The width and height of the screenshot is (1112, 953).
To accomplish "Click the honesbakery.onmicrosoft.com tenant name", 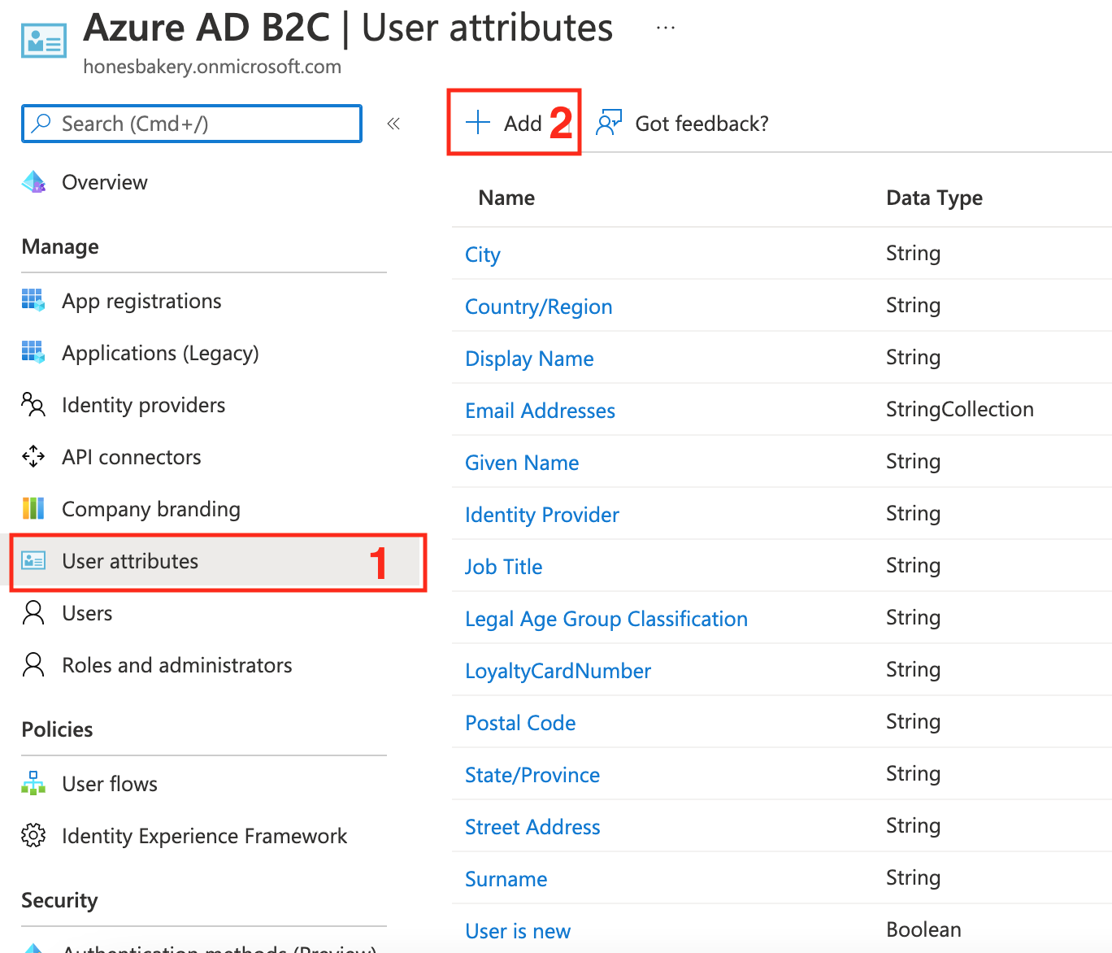I will click(212, 67).
